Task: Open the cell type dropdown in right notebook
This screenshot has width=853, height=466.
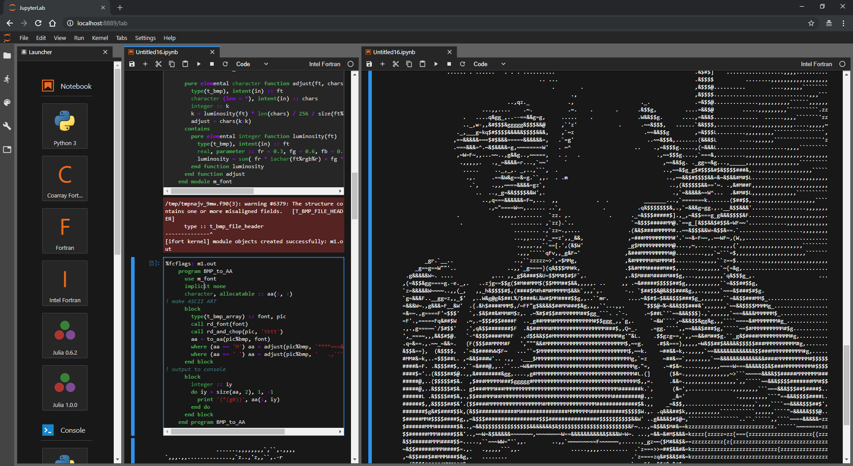Action: tap(489, 64)
